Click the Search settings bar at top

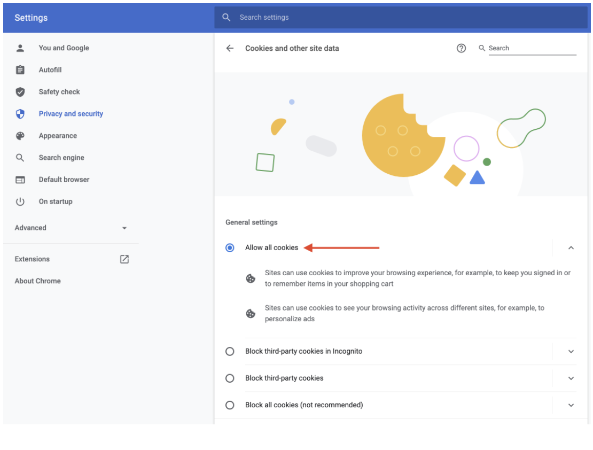[401, 18]
